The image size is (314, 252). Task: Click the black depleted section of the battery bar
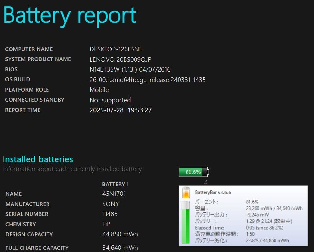(x=205, y=172)
